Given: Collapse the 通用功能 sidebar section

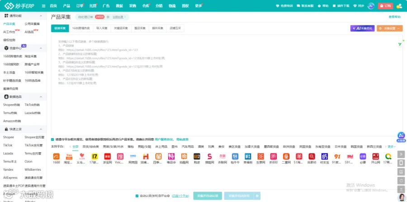Looking at the screenshot, I should pos(41,15).
